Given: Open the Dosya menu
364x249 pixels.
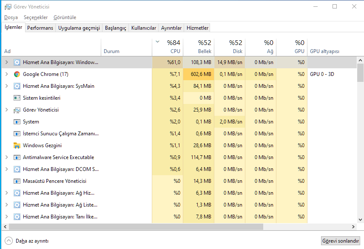Looking at the screenshot, I should coord(11,17).
